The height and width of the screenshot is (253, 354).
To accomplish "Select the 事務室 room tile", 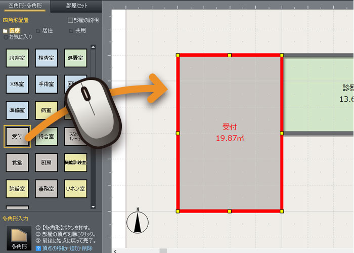I will pyautogui.click(x=47, y=188).
